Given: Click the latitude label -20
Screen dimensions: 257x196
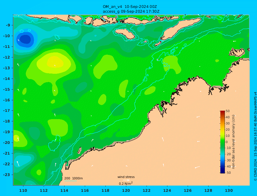Looking at the screenshot, I should [6, 143].
